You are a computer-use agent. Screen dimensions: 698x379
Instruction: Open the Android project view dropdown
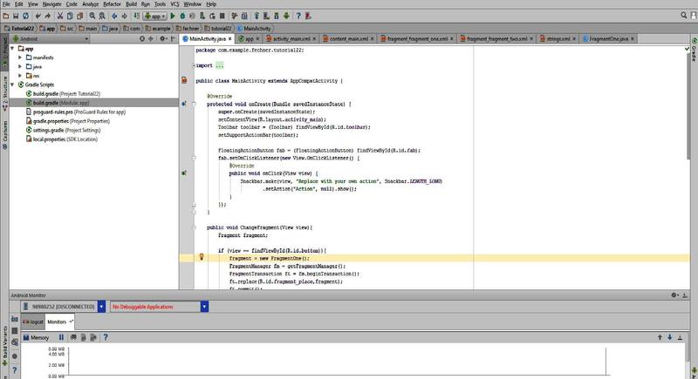50,39
